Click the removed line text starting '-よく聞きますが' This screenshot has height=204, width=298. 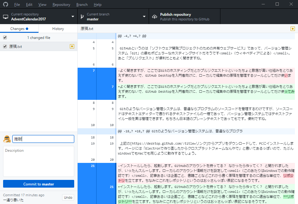point(205,75)
